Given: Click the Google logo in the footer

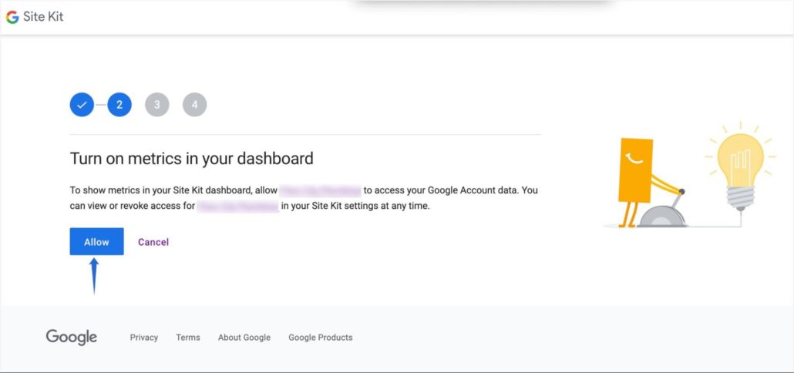Looking at the screenshot, I should click(x=72, y=338).
